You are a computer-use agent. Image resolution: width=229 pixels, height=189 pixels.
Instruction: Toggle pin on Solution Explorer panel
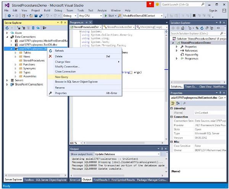[x=220, y=22]
